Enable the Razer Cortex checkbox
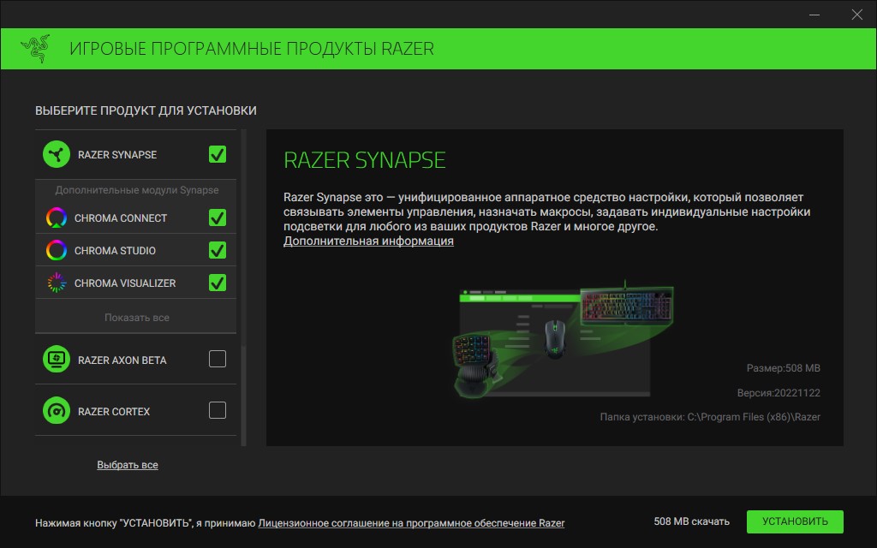This screenshot has width=877, height=548. coord(217,411)
